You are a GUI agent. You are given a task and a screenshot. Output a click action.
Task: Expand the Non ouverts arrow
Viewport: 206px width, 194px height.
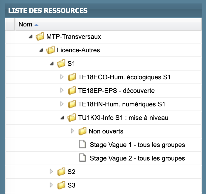(x=72, y=131)
